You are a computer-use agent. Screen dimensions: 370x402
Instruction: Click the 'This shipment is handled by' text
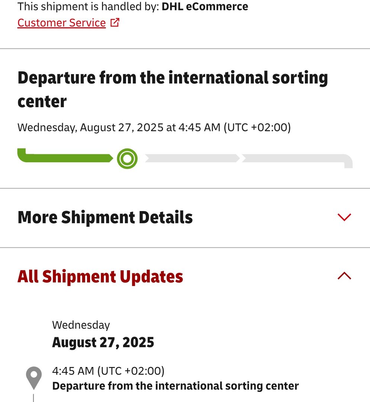coord(88,6)
